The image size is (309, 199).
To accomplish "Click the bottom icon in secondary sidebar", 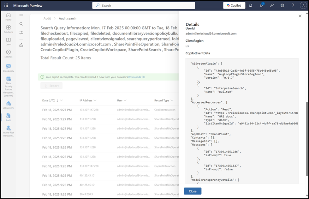I will pos(21,45).
